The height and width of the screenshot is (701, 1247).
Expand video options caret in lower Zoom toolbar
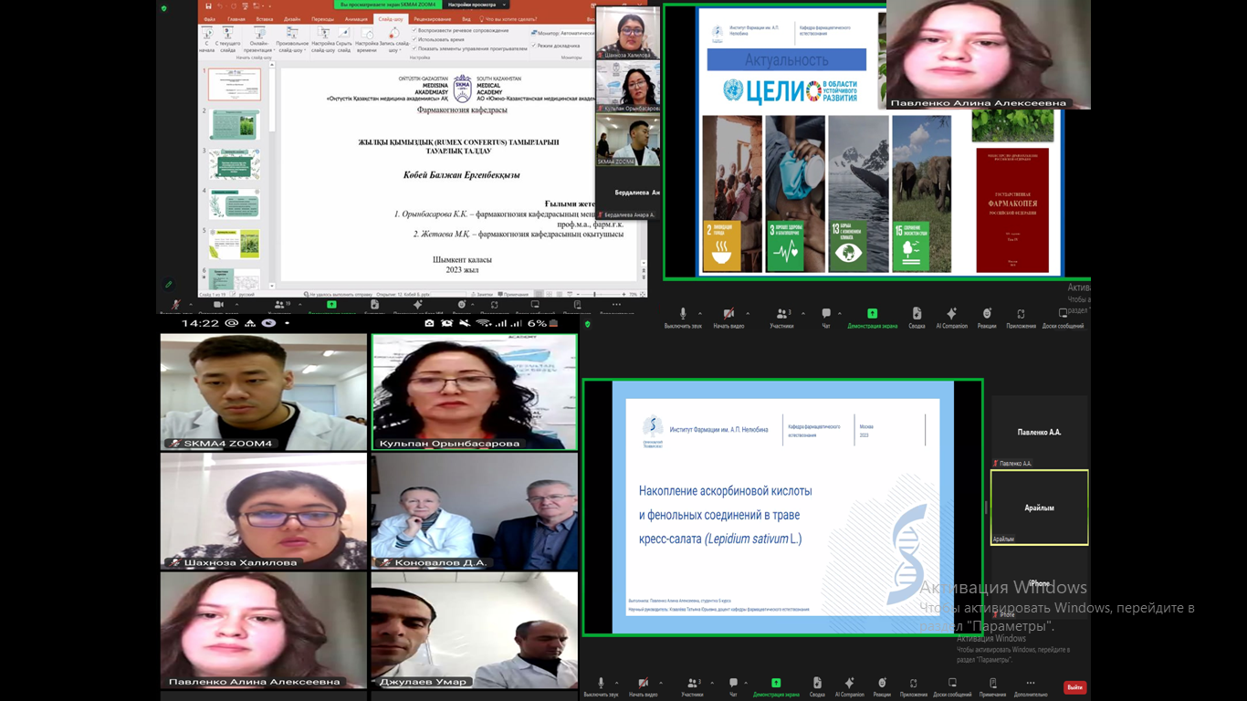(x=660, y=683)
